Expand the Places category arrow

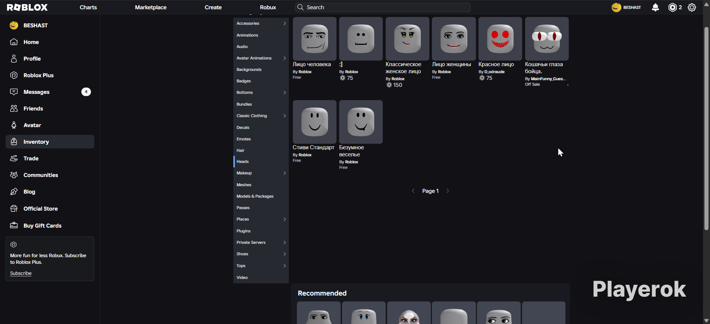coord(284,219)
